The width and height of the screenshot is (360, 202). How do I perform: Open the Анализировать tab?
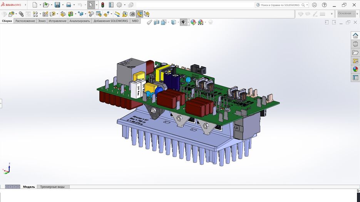(79, 21)
